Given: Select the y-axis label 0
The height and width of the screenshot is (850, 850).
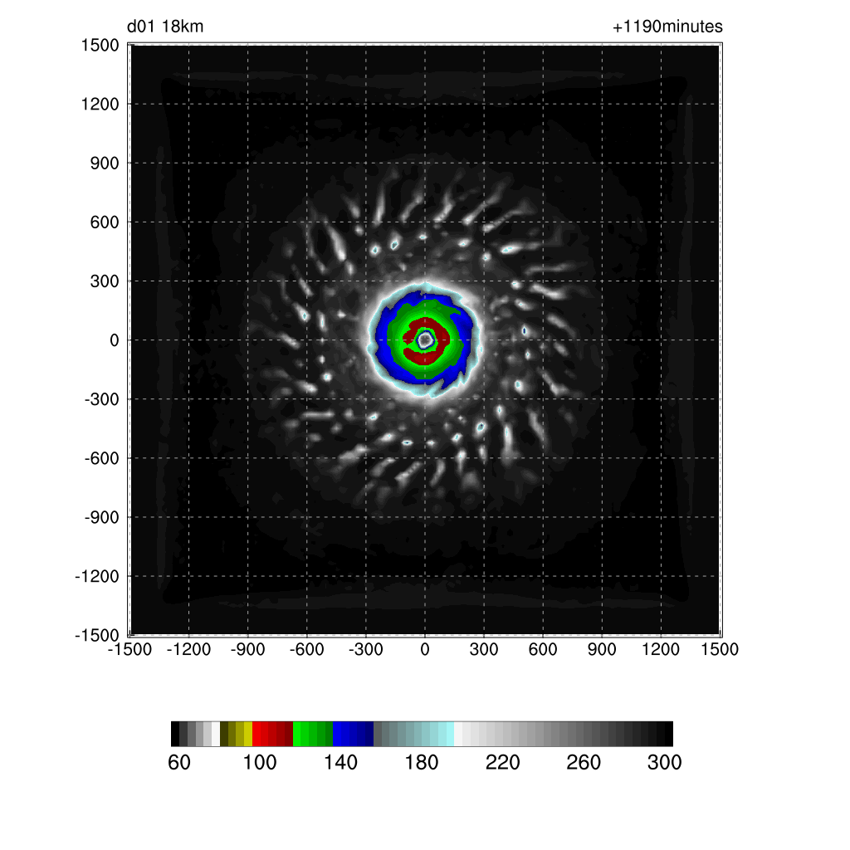Looking at the screenshot, I should (114, 340).
